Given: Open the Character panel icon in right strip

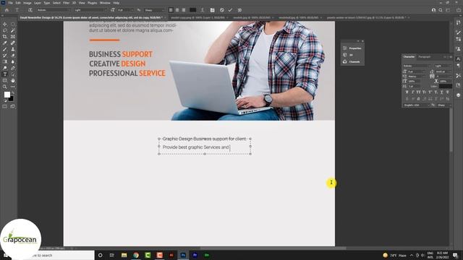Looking at the screenshot, I should click(x=458, y=58).
